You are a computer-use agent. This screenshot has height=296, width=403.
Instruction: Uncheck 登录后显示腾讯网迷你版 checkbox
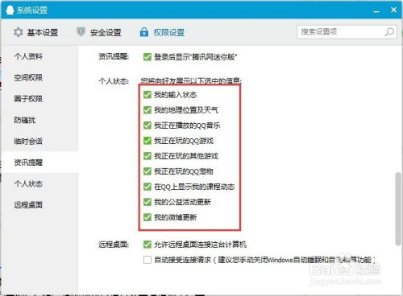147,56
